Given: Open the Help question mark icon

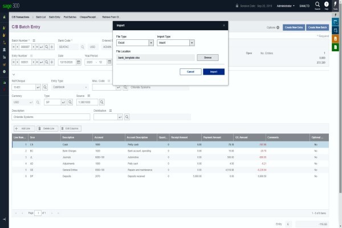Looking at the screenshot, I should 326,5.
